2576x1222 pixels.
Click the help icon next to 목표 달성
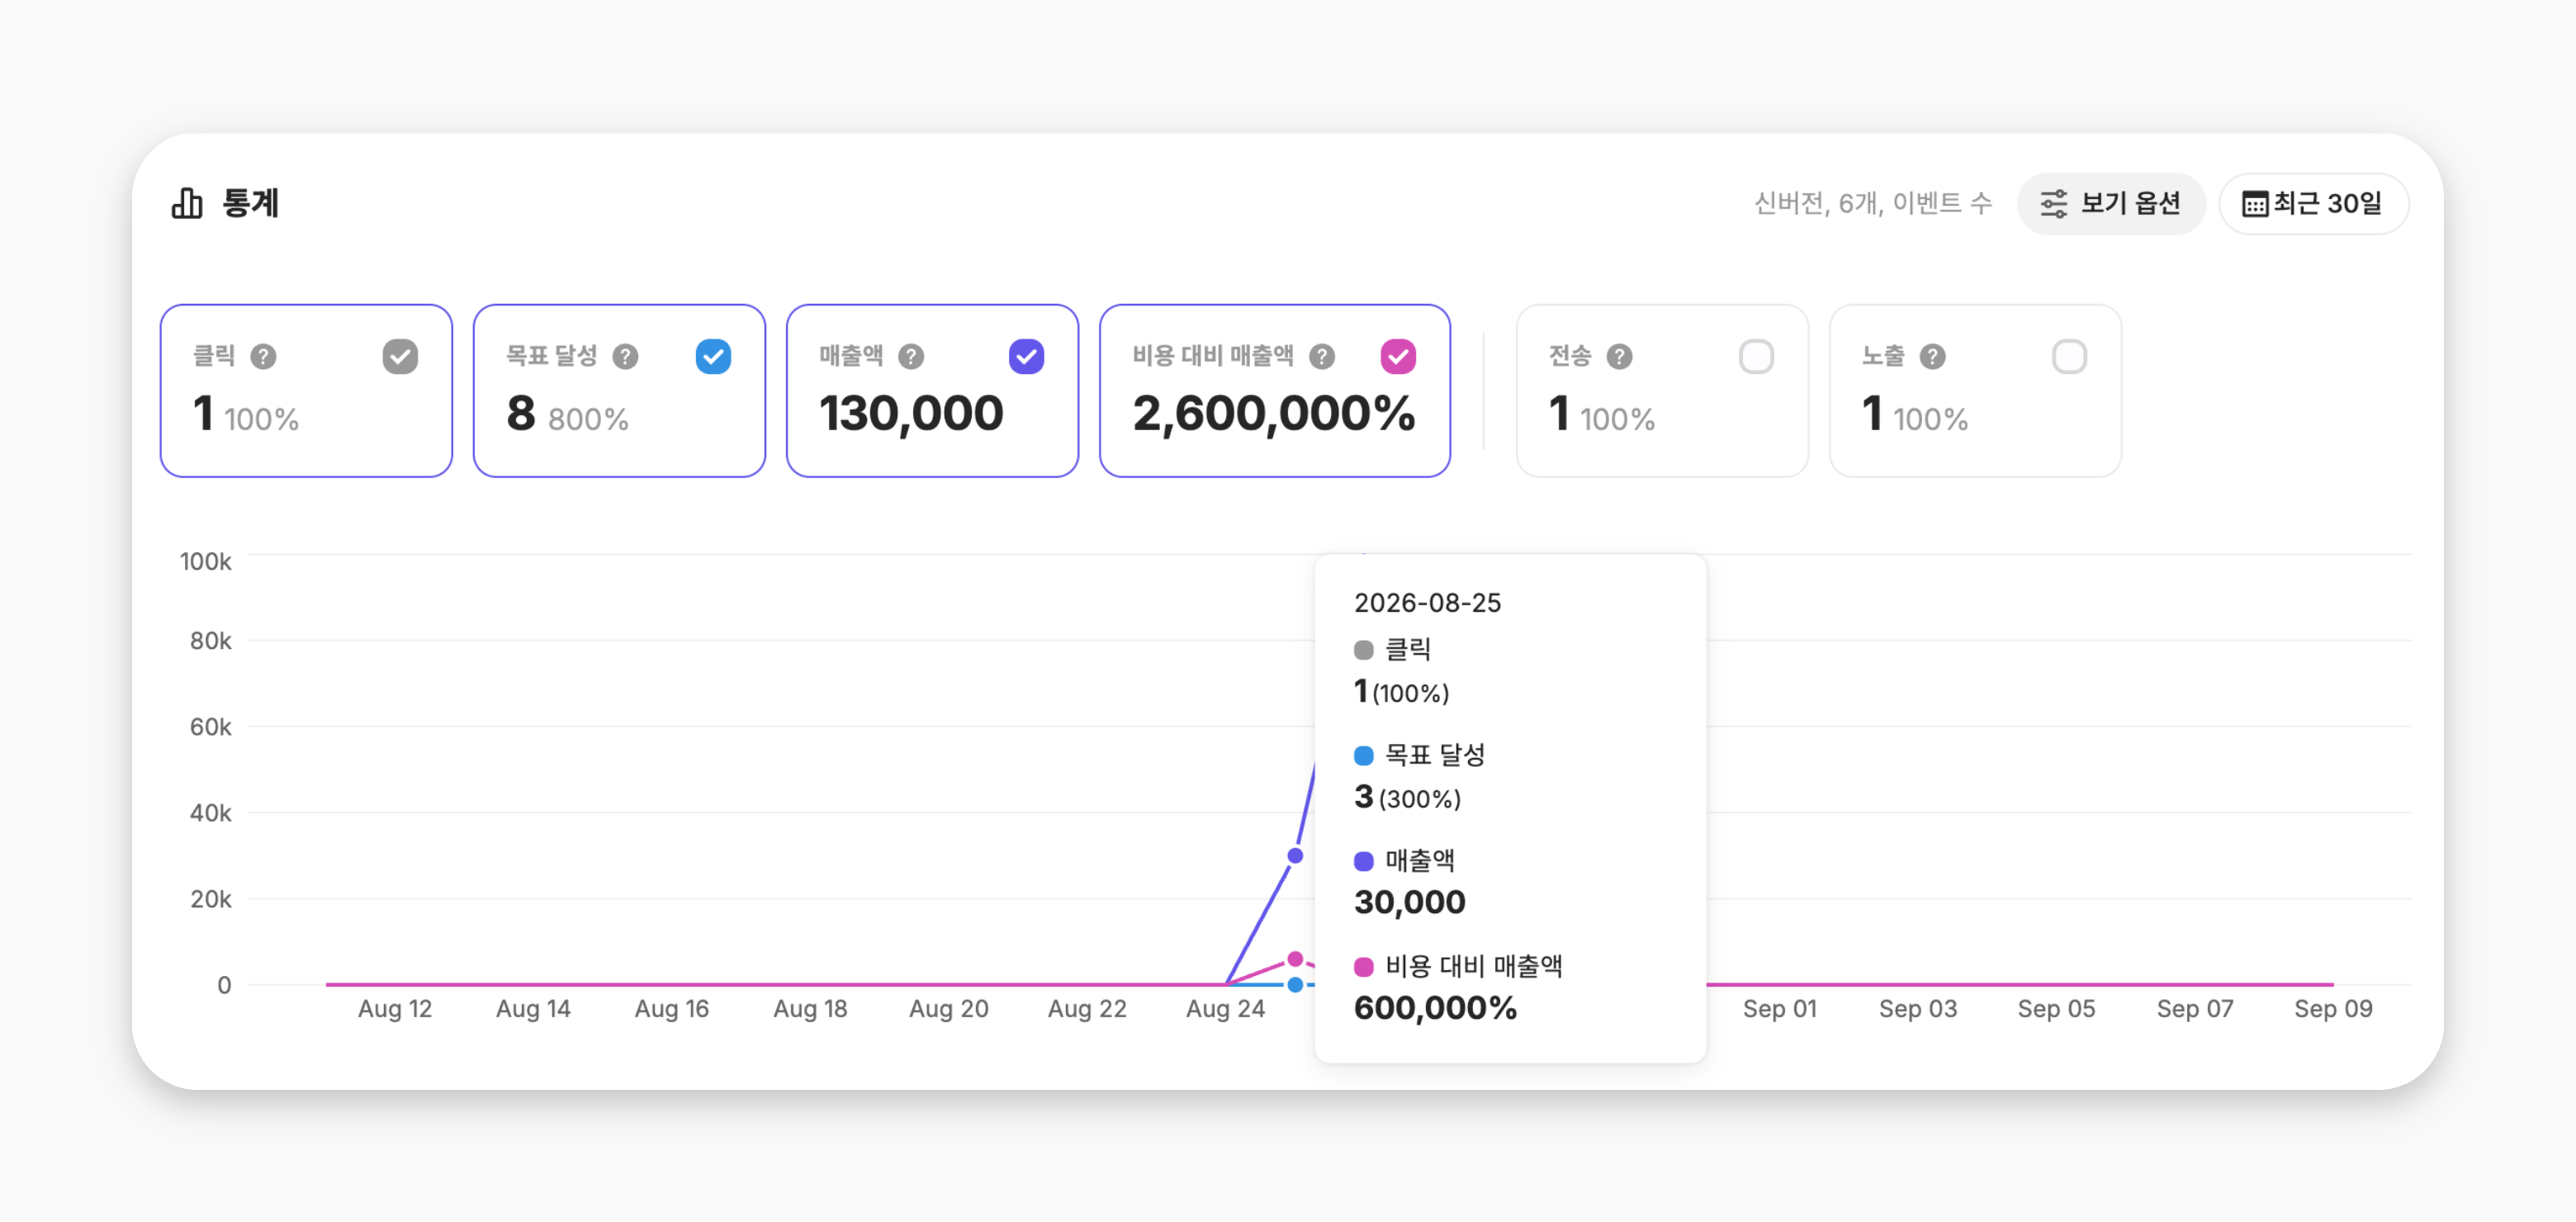pos(626,357)
